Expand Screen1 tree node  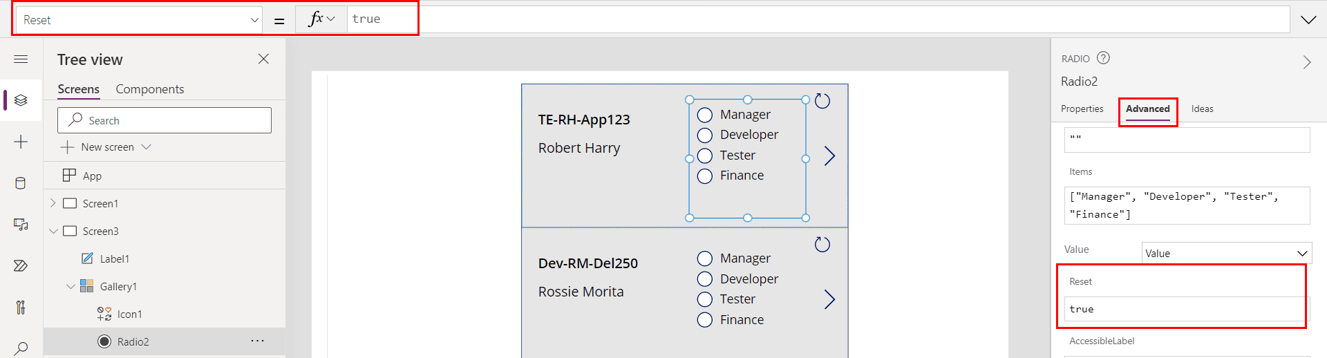pos(53,203)
